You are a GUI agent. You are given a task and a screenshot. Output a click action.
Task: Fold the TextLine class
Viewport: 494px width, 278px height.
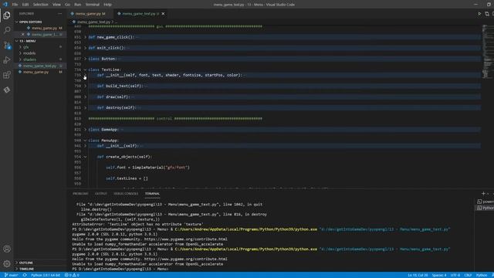click(85, 69)
